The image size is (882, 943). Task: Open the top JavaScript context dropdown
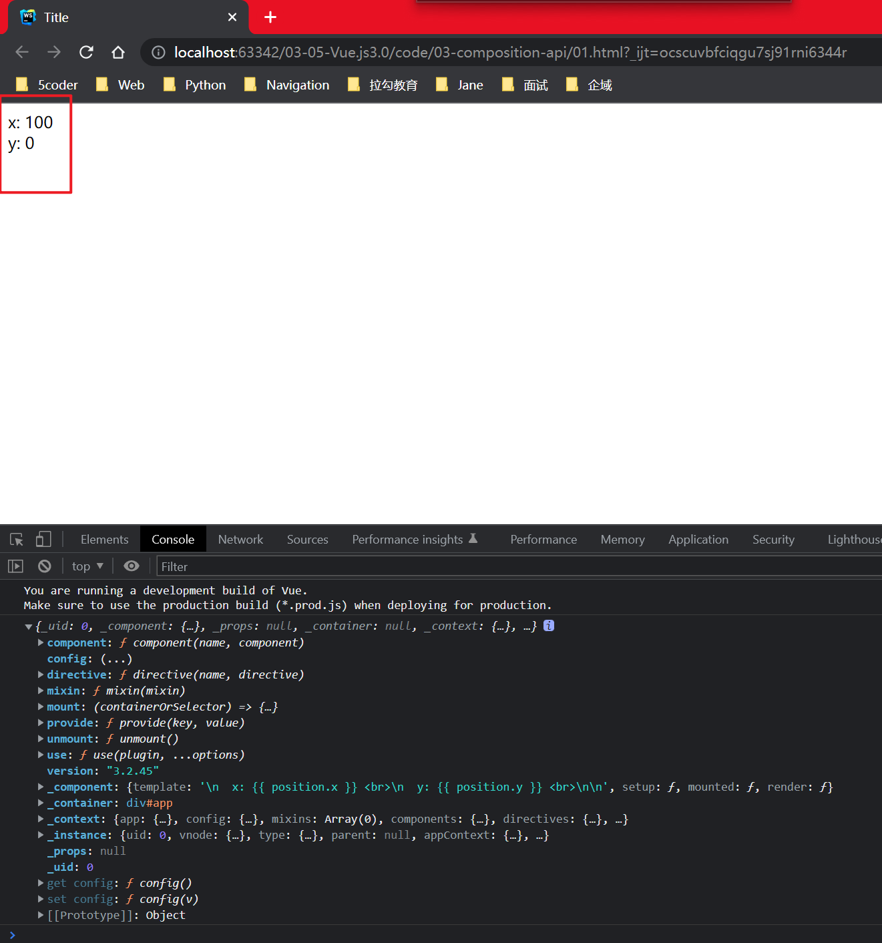click(x=87, y=566)
